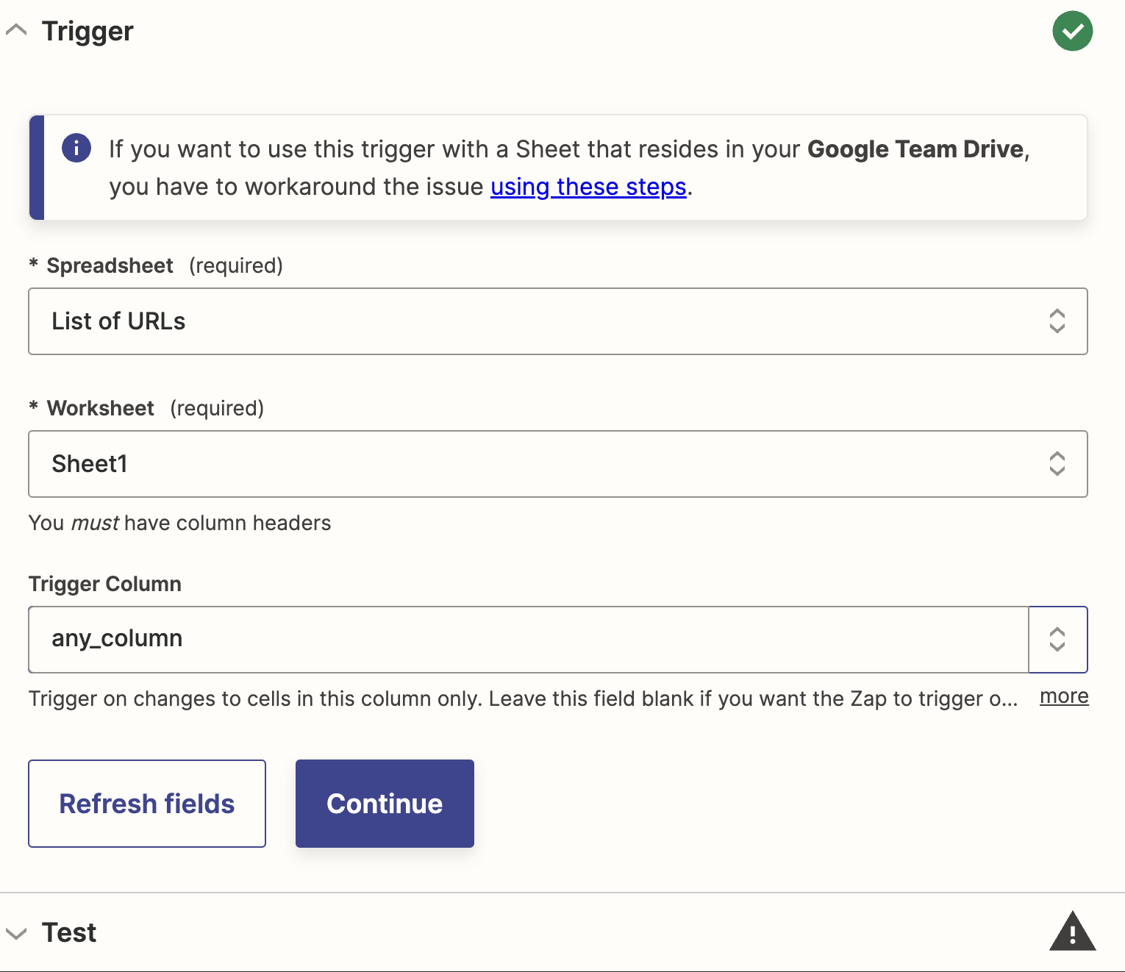Click the green checkmark on the Trigger section

click(1073, 31)
